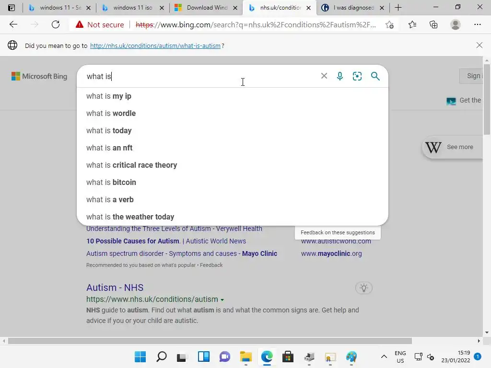This screenshot has height=368, width=491.
Task: Open Chat from the taskbar
Action: (224, 356)
